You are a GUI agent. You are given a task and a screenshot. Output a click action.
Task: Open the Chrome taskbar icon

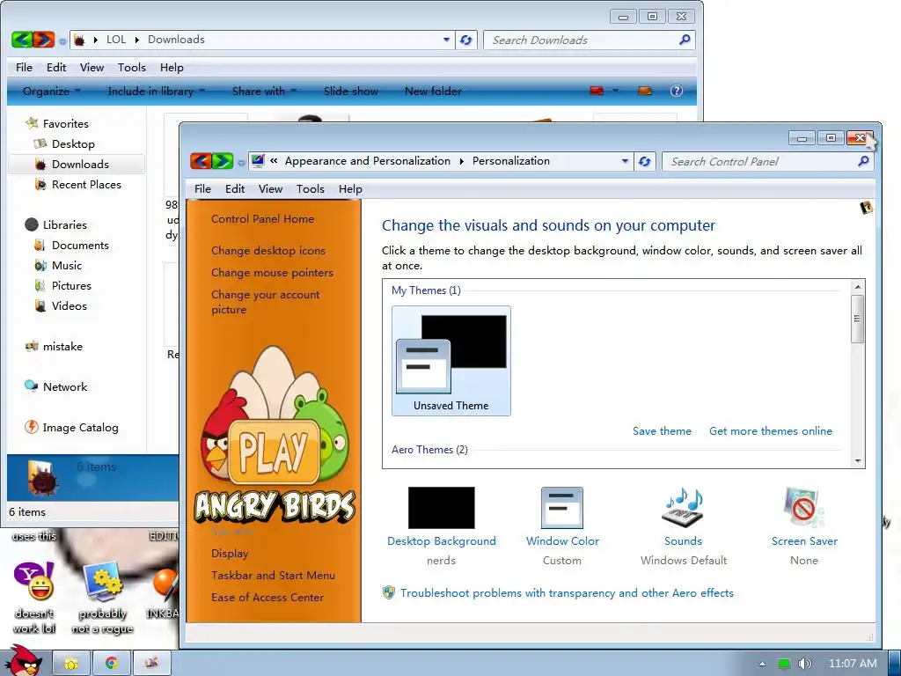(112, 664)
